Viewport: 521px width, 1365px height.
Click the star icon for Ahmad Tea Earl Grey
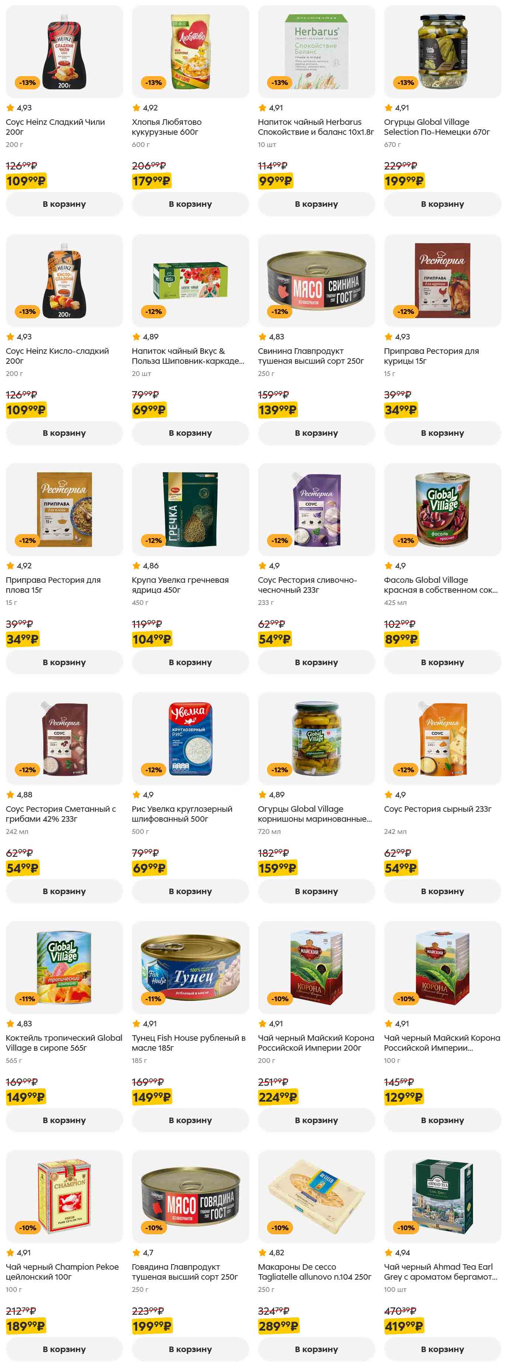click(x=388, y=1253)
